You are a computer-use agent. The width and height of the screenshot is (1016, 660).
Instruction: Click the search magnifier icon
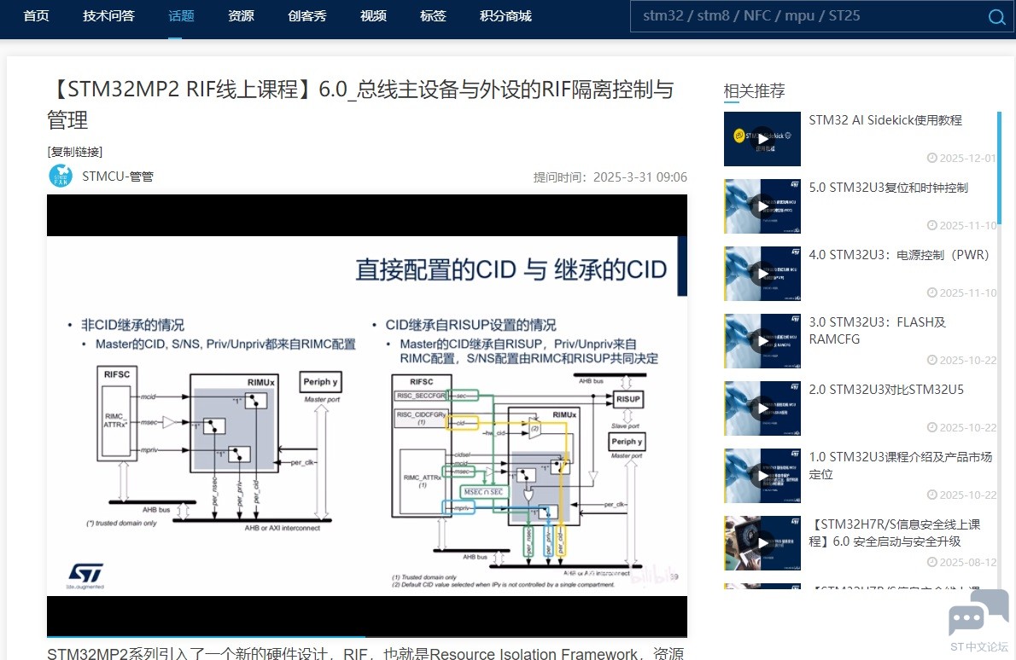996,17
